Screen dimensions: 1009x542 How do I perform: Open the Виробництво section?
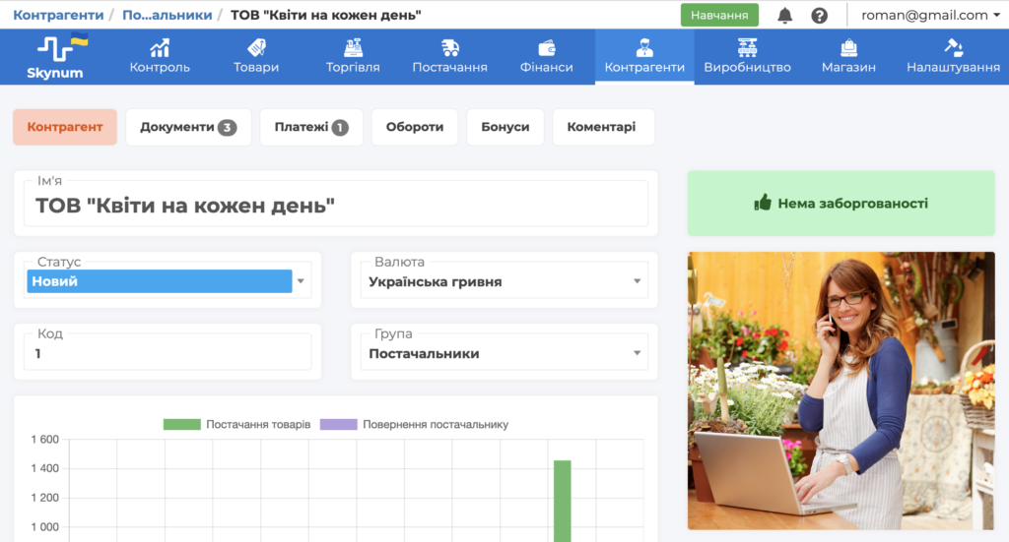(747, 56)
